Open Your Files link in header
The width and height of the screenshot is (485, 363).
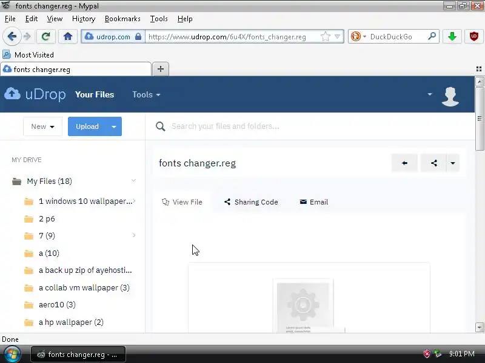point(95,94)
